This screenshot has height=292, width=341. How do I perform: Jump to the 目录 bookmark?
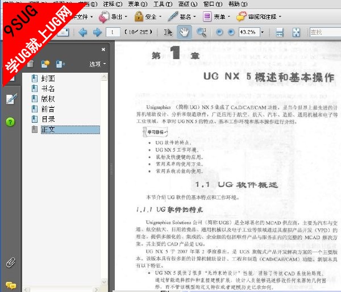point(48,119)
